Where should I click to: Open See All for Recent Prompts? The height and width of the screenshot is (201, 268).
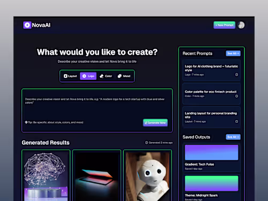[x=233, y=54]
